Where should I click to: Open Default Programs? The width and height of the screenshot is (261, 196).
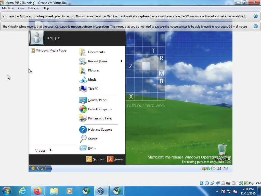click(95, 109)
